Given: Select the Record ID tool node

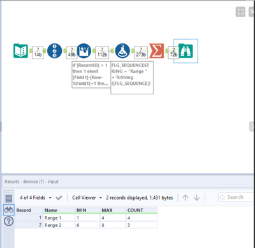Looking at the screenshot, I should click(x=54, y=51).
